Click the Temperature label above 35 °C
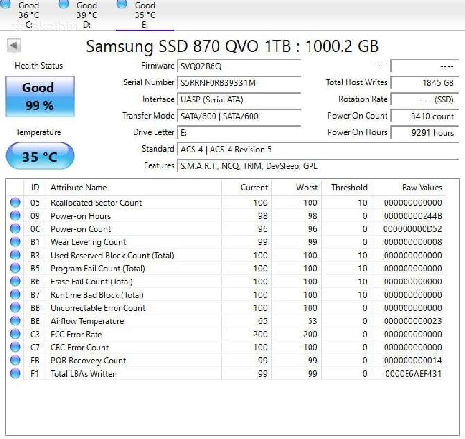Screen dimensions: 465x439 pos(39,132)
